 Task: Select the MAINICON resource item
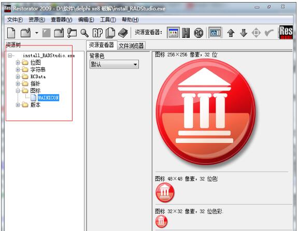(48, 98)
